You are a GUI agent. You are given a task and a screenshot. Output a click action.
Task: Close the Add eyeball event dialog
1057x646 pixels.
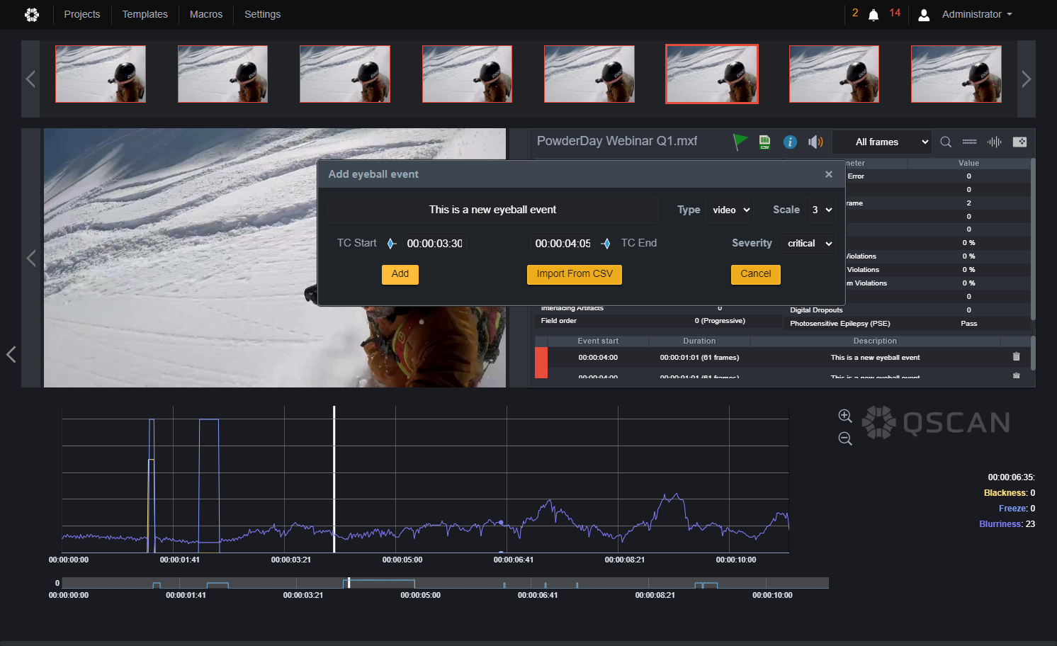pos(829,174)
